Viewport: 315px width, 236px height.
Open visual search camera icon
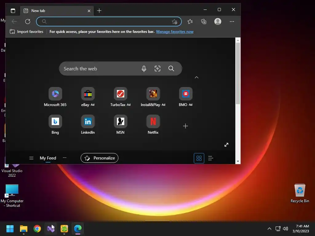157,69
